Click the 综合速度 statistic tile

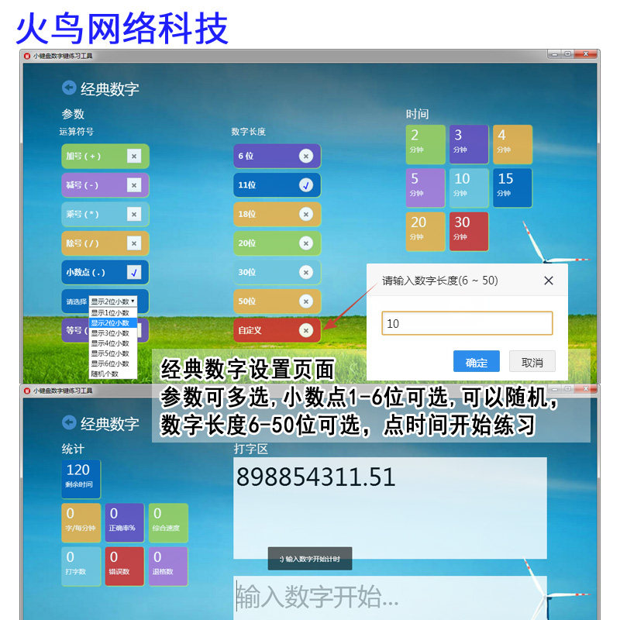168,522
